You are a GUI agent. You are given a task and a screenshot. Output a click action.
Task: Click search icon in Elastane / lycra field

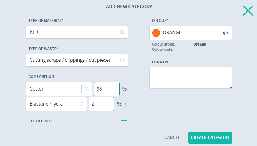pyautogui.click(x=81, y=104)
